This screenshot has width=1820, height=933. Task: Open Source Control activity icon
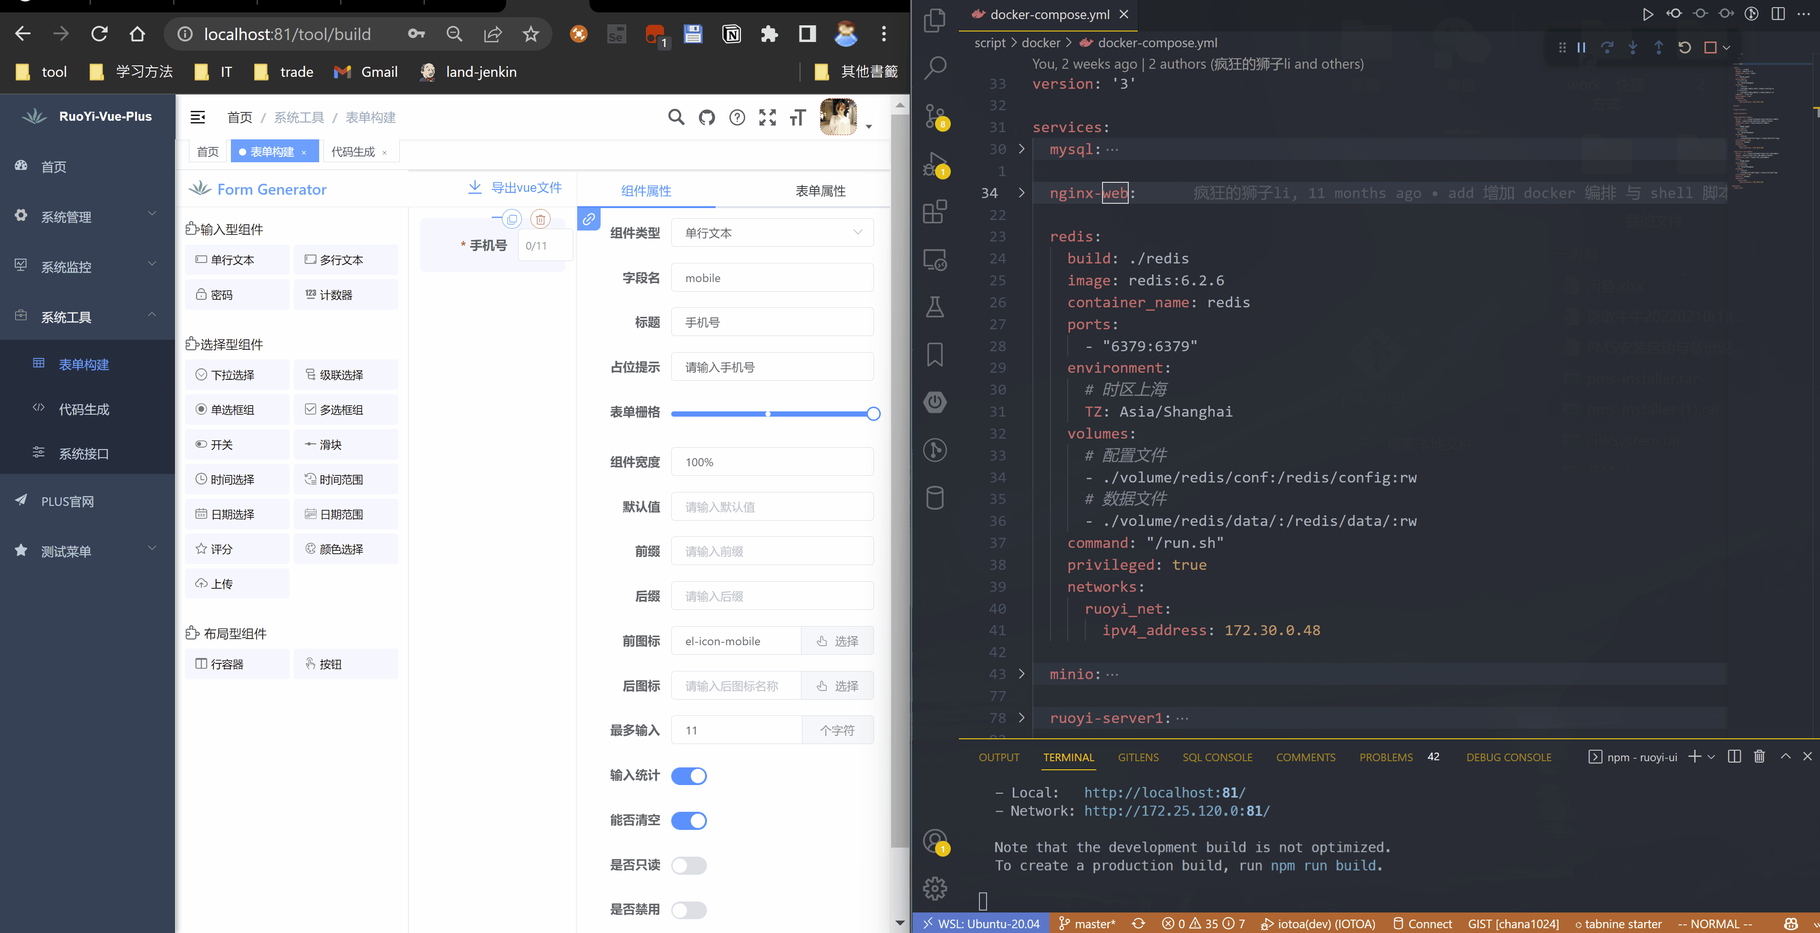(x=935, y=115)
